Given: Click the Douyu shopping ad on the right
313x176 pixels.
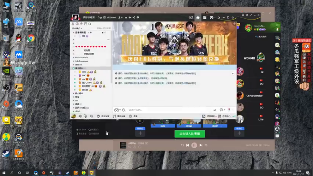Looking at the screenshot, I should [302, 65].
